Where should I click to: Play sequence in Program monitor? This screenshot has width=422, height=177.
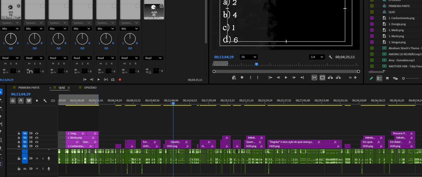[x=286, y=77]
